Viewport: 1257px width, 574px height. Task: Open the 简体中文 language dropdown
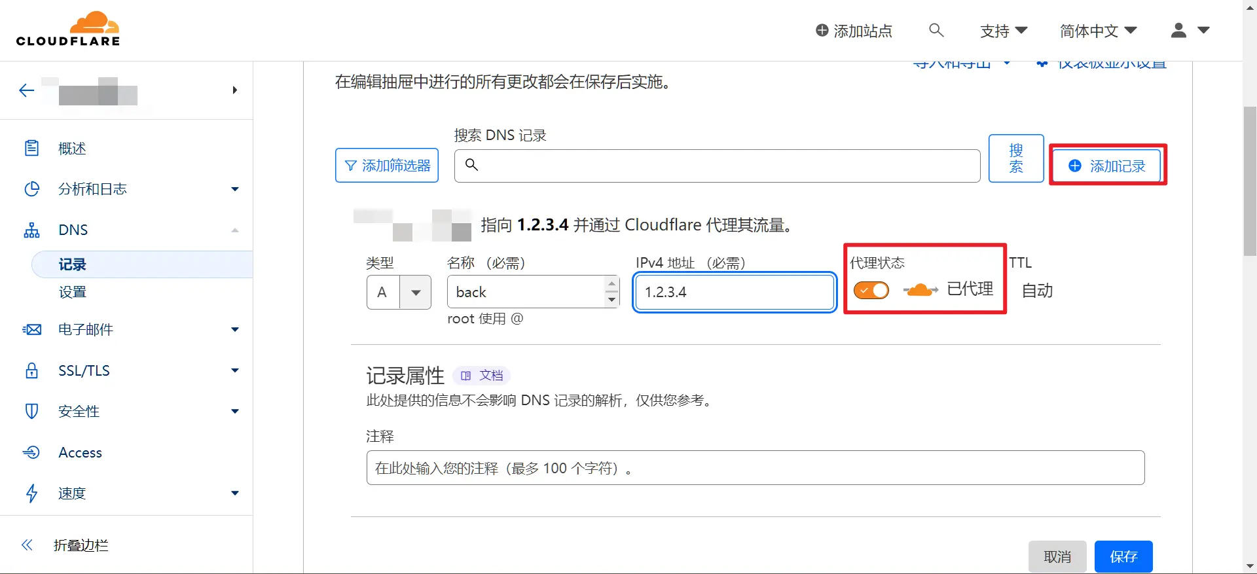tap(1099, 31)
